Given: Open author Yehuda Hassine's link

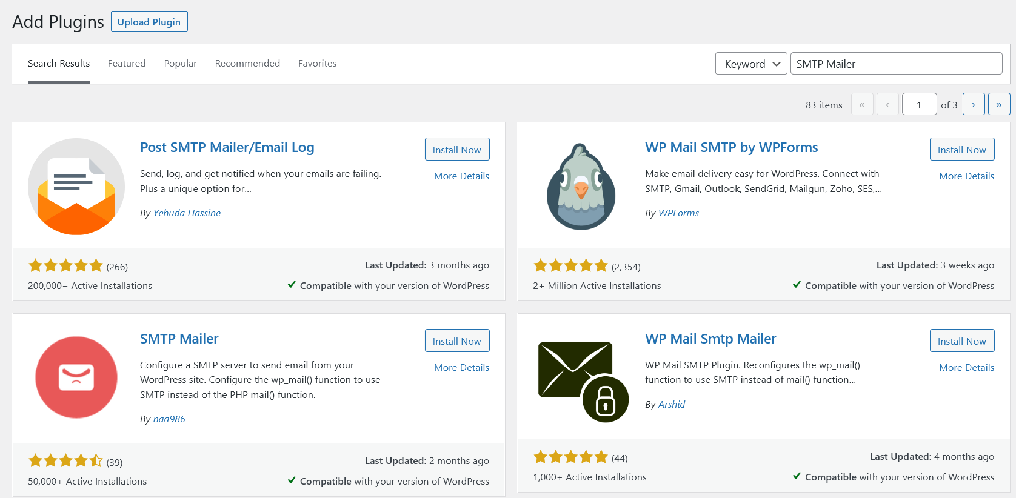Looking at the screenshot, I should coord(187,213).
